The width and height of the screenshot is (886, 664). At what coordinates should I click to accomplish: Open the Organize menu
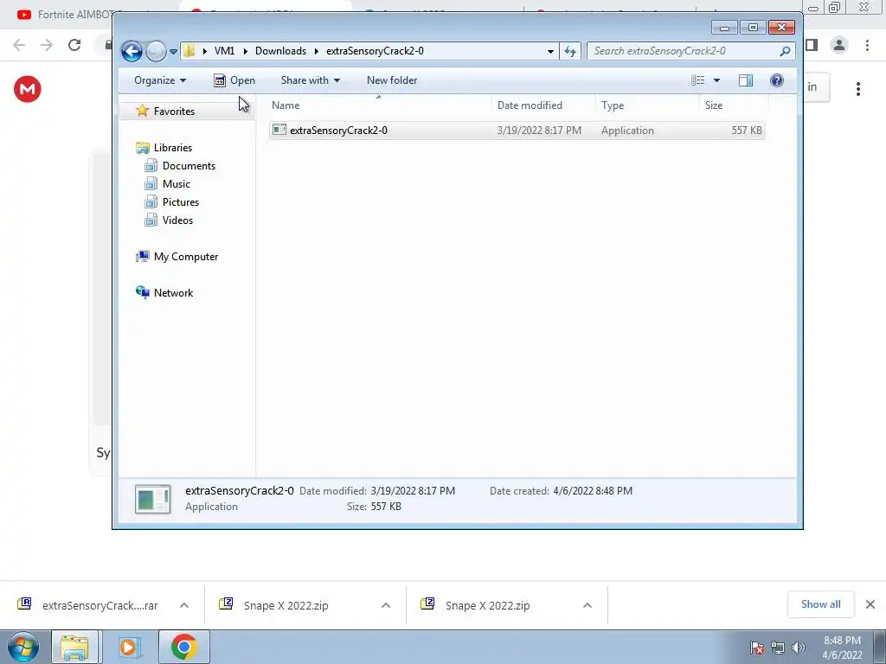click(x=160, y=80)
